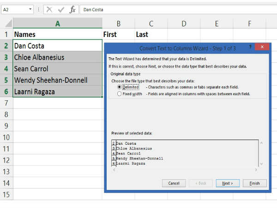Click the Insert Function fx icon
Screen dimensions: 277x208
coord(72,9)
